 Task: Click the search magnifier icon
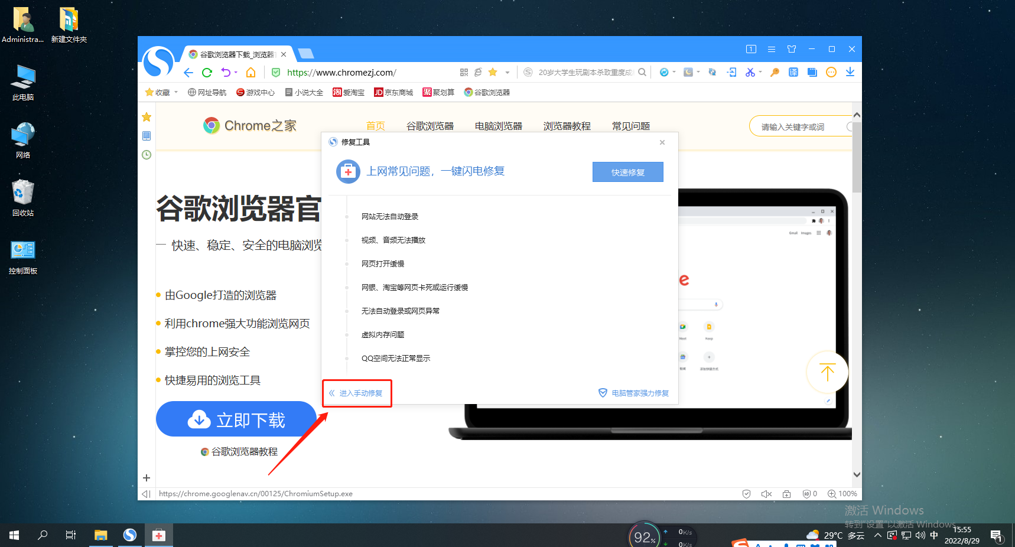(x=642, y=73)
